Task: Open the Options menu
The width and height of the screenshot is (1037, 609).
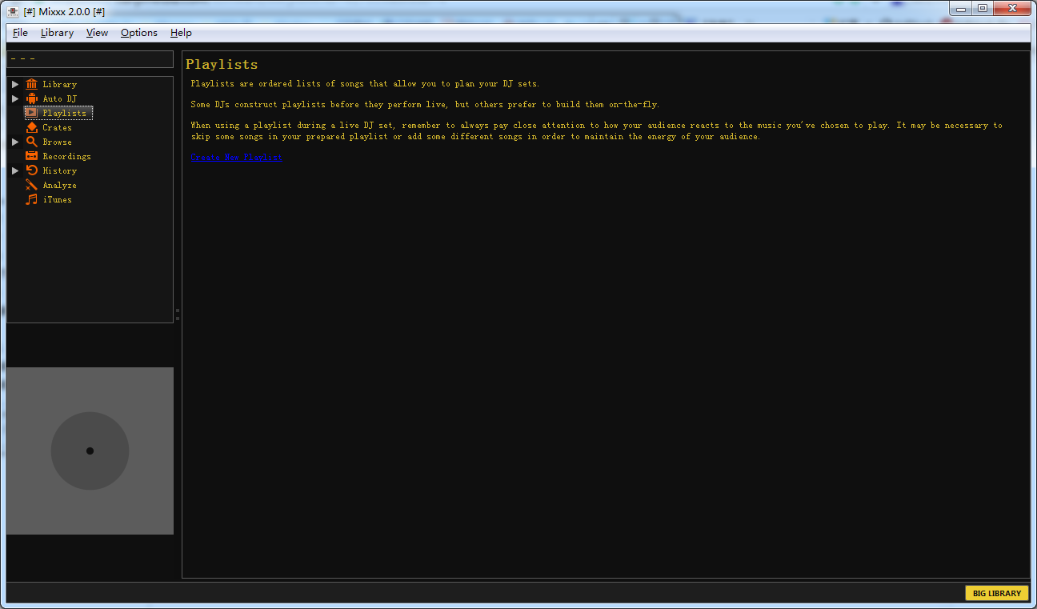Action: pyautogui.click(x=138, y=33)
